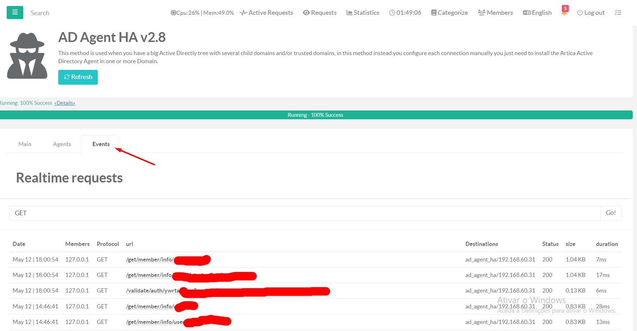This screenshot has width=637, height=331.
Task: Open Active Requests in top bar
Action: pyautogui.click(x=266, y=13)
